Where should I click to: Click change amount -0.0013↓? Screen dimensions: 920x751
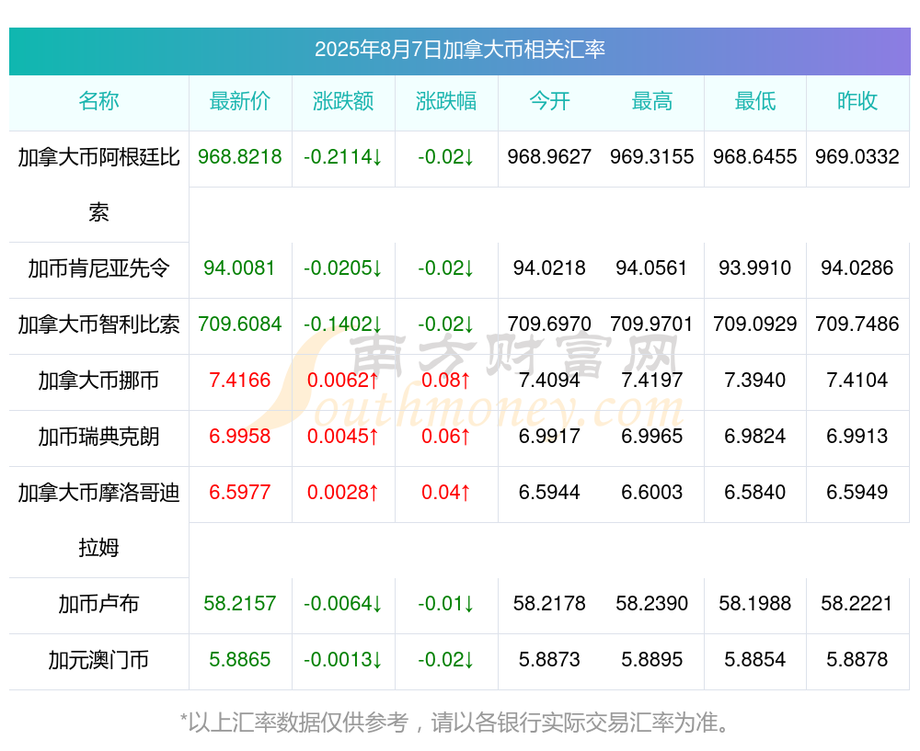[343, 660]
